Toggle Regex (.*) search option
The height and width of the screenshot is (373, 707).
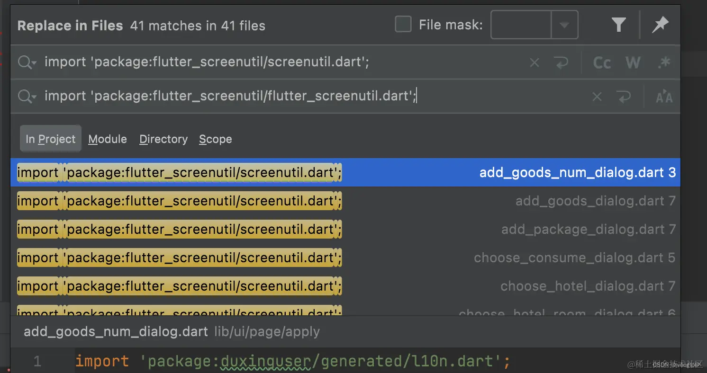point(664,62)
